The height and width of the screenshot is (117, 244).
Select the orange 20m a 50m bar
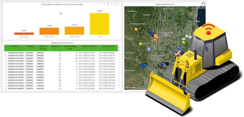click(x=49, y=31)
